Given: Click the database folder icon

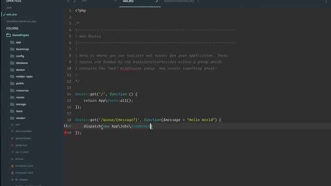Looking at the screenshot, I should (x=12, y=63).
